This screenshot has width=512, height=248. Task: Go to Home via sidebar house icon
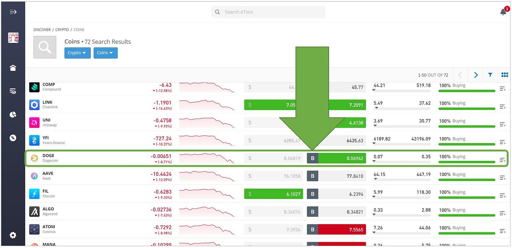pyautogui.click(x=13, y=68)
